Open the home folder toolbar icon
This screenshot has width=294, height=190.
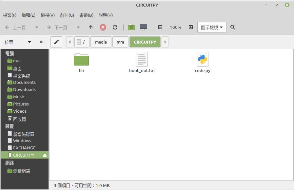[131, 28]
